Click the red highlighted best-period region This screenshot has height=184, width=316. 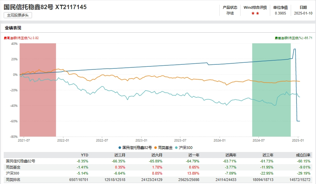tap(38, 90)
